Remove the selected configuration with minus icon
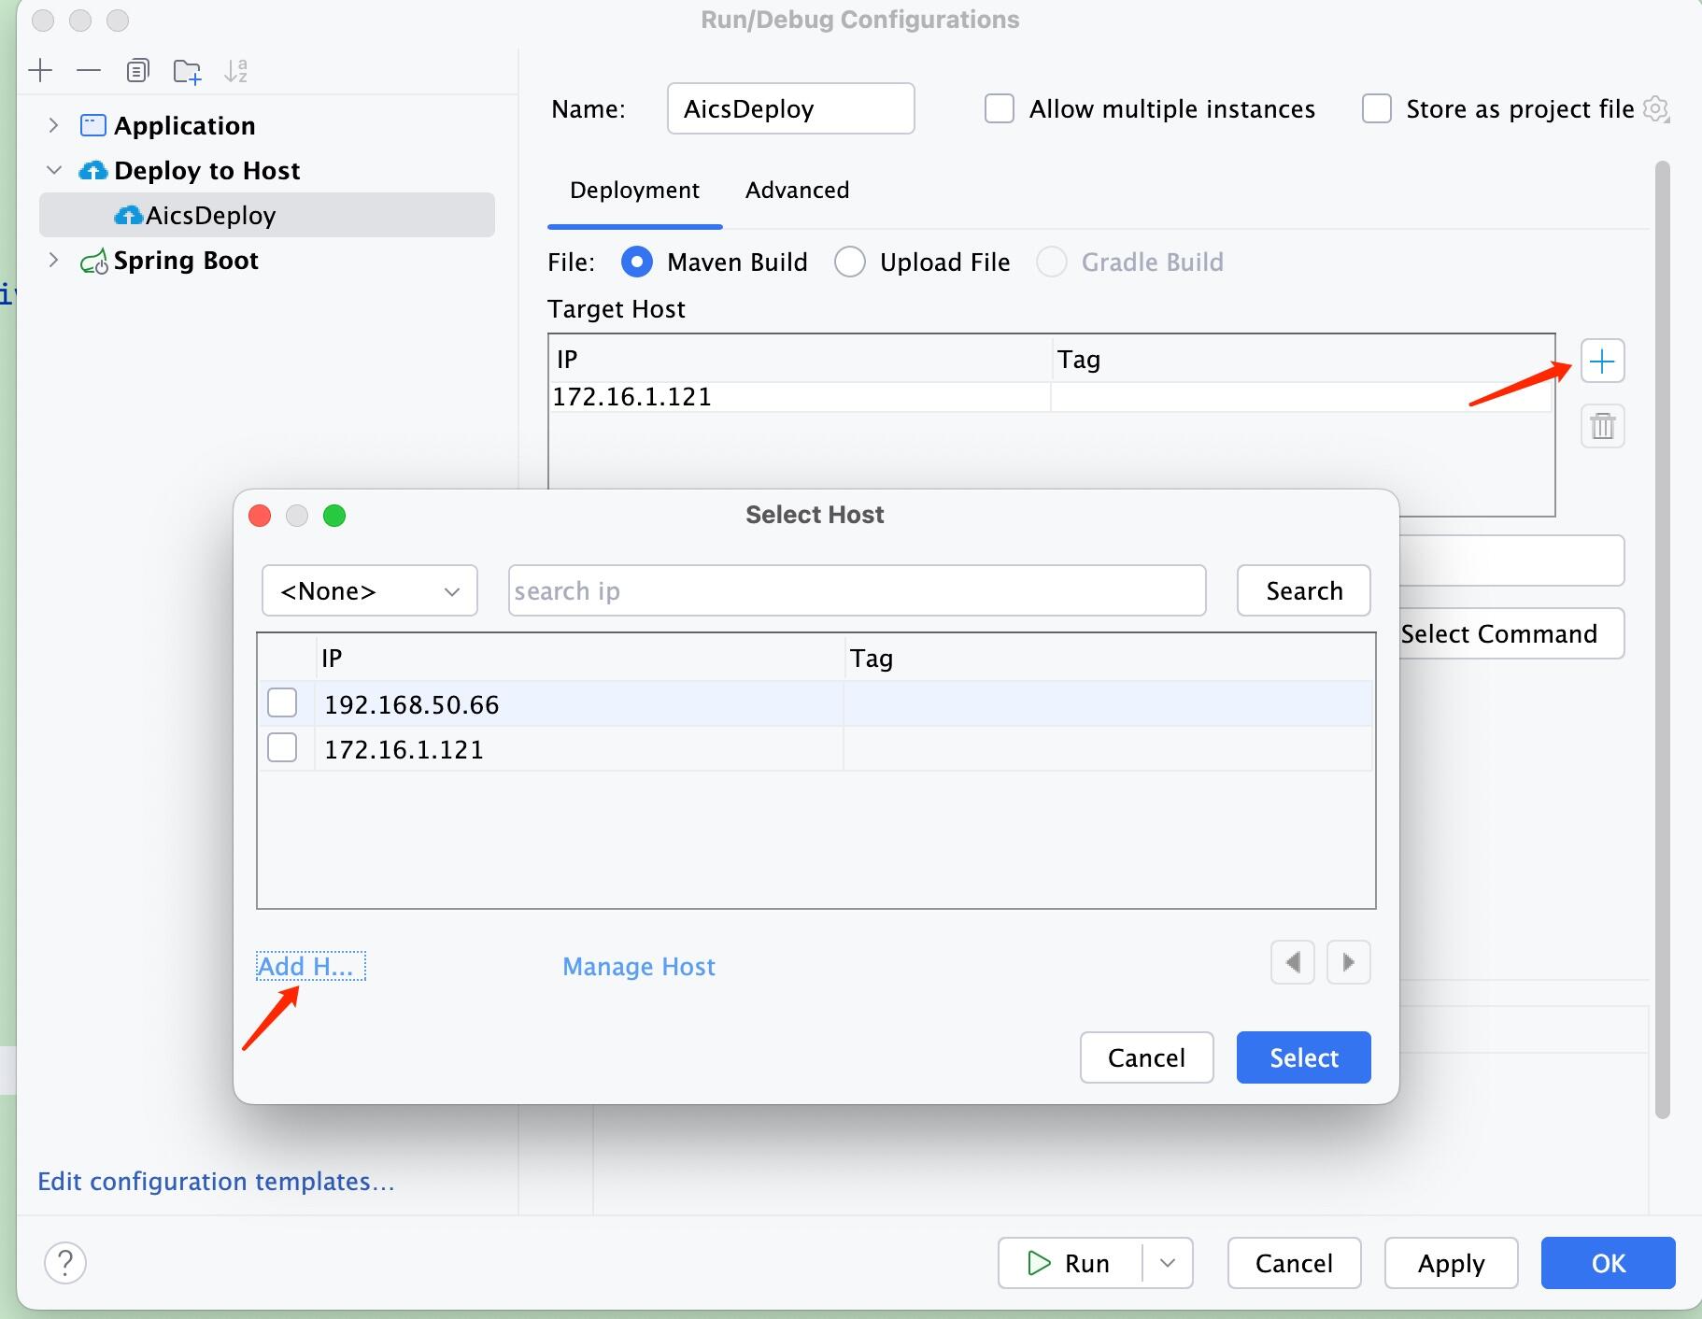The width and height of the screenshot is (1702, 1319). 89,70
